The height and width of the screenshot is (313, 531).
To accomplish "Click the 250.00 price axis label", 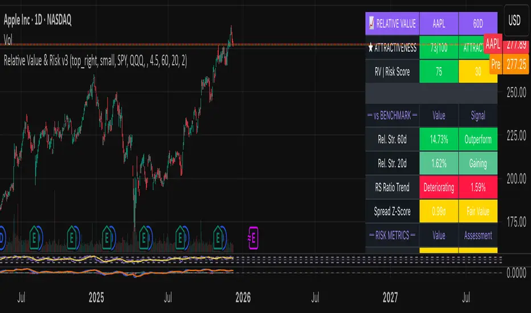I will (516, 92).
